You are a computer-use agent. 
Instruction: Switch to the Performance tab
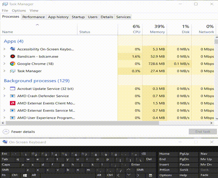tap(34, 17)
